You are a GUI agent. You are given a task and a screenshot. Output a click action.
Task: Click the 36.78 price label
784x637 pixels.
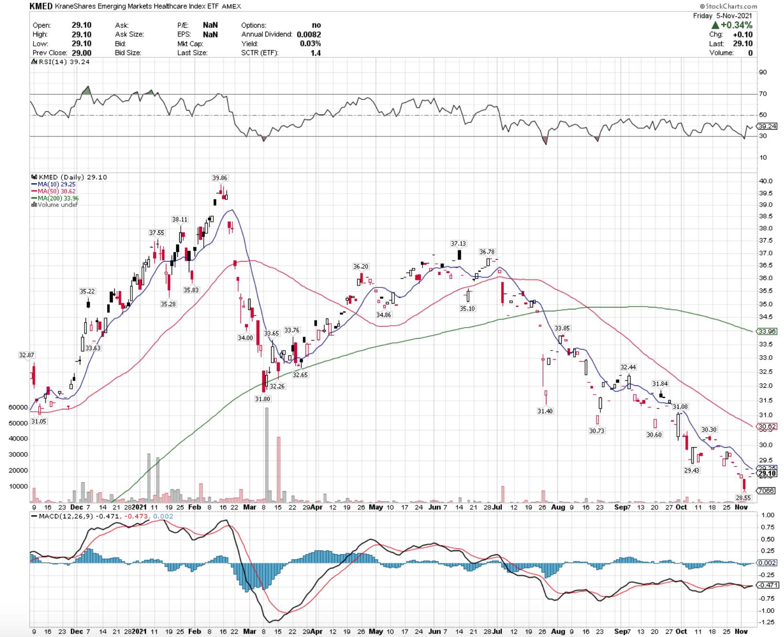click(x=487, y=252)
